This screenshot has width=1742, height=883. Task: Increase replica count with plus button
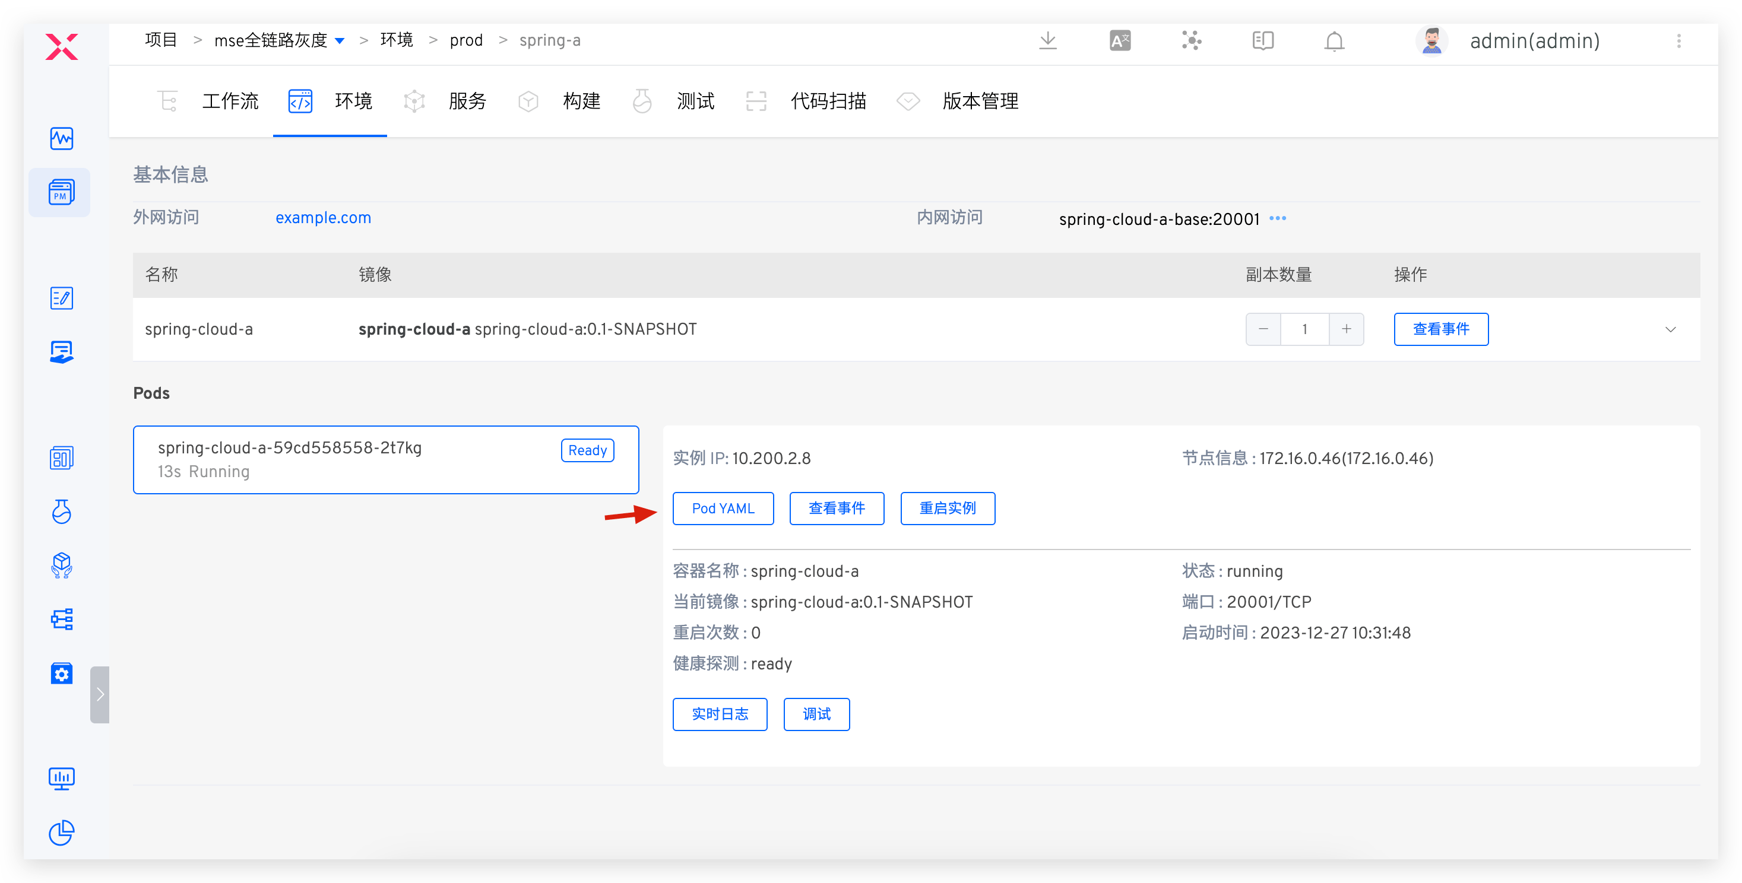pos(1347,329)
